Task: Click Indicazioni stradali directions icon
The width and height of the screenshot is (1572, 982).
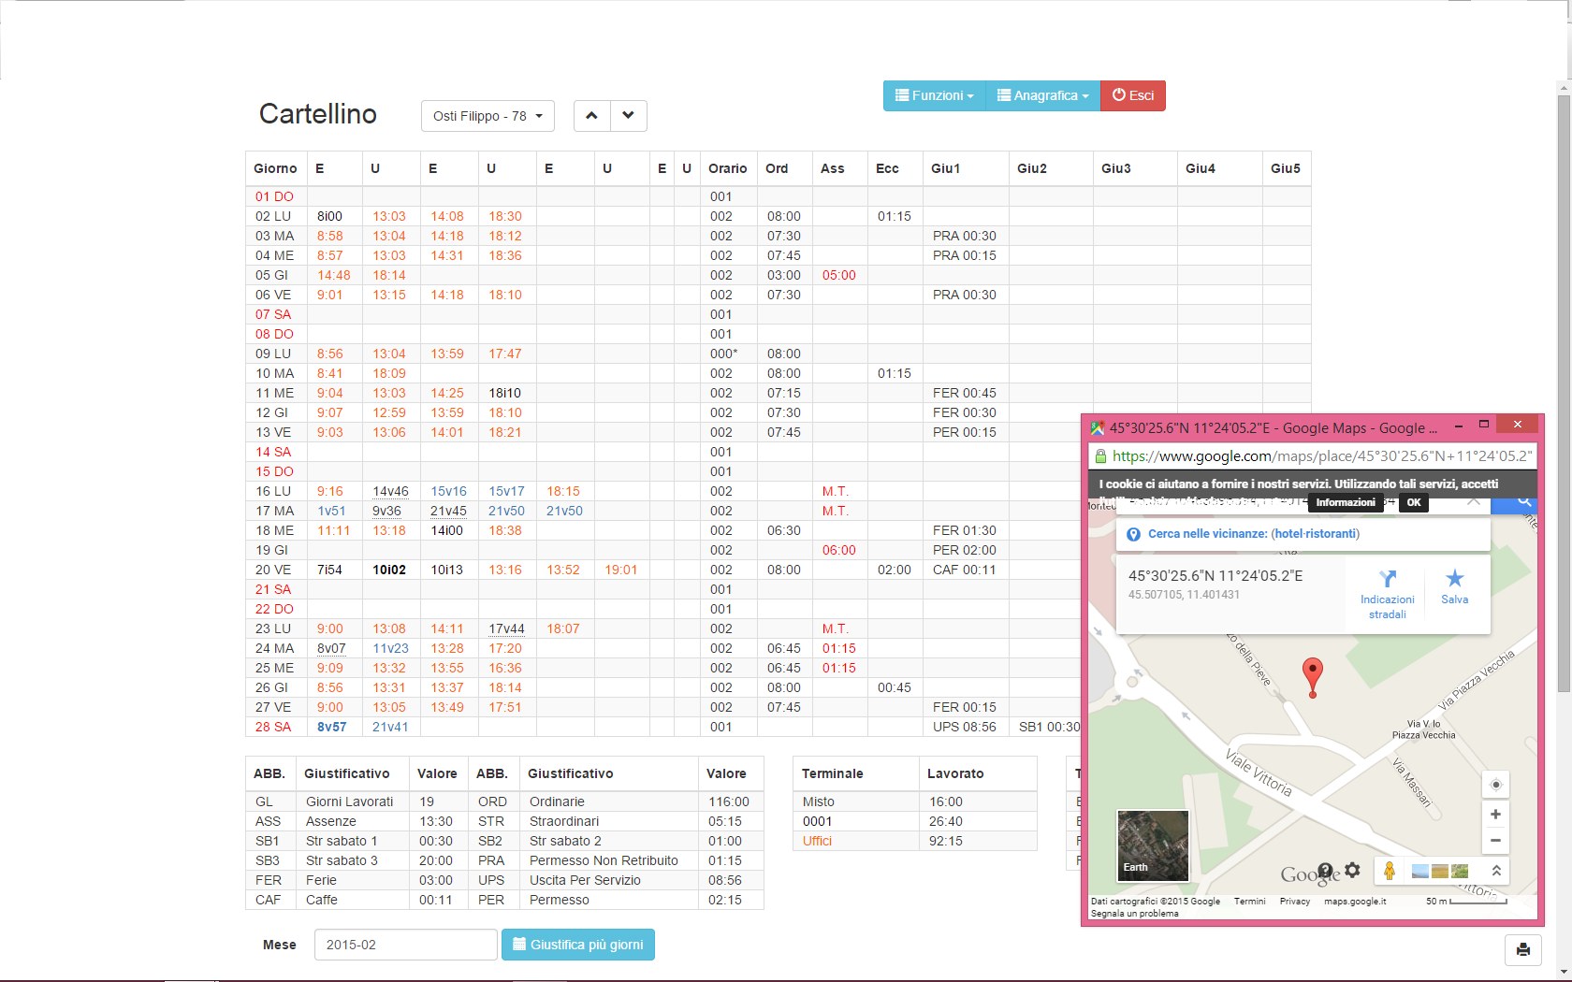Action: click(1388, 580)
